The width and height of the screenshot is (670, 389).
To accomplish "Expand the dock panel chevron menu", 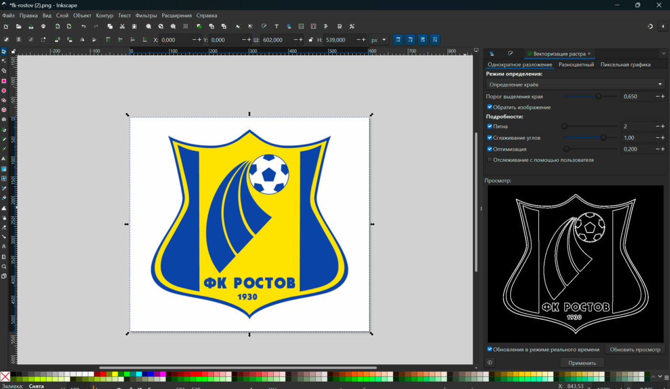I will coord(663,53).
